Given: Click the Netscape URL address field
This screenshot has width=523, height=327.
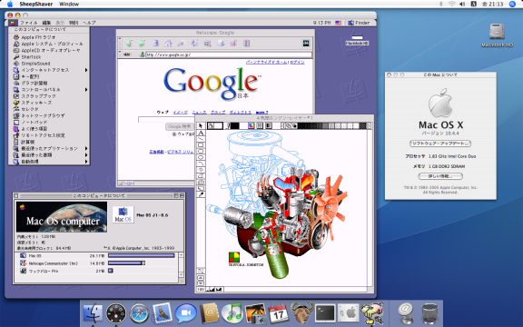Looking at the screenshot, I should 229,54.
